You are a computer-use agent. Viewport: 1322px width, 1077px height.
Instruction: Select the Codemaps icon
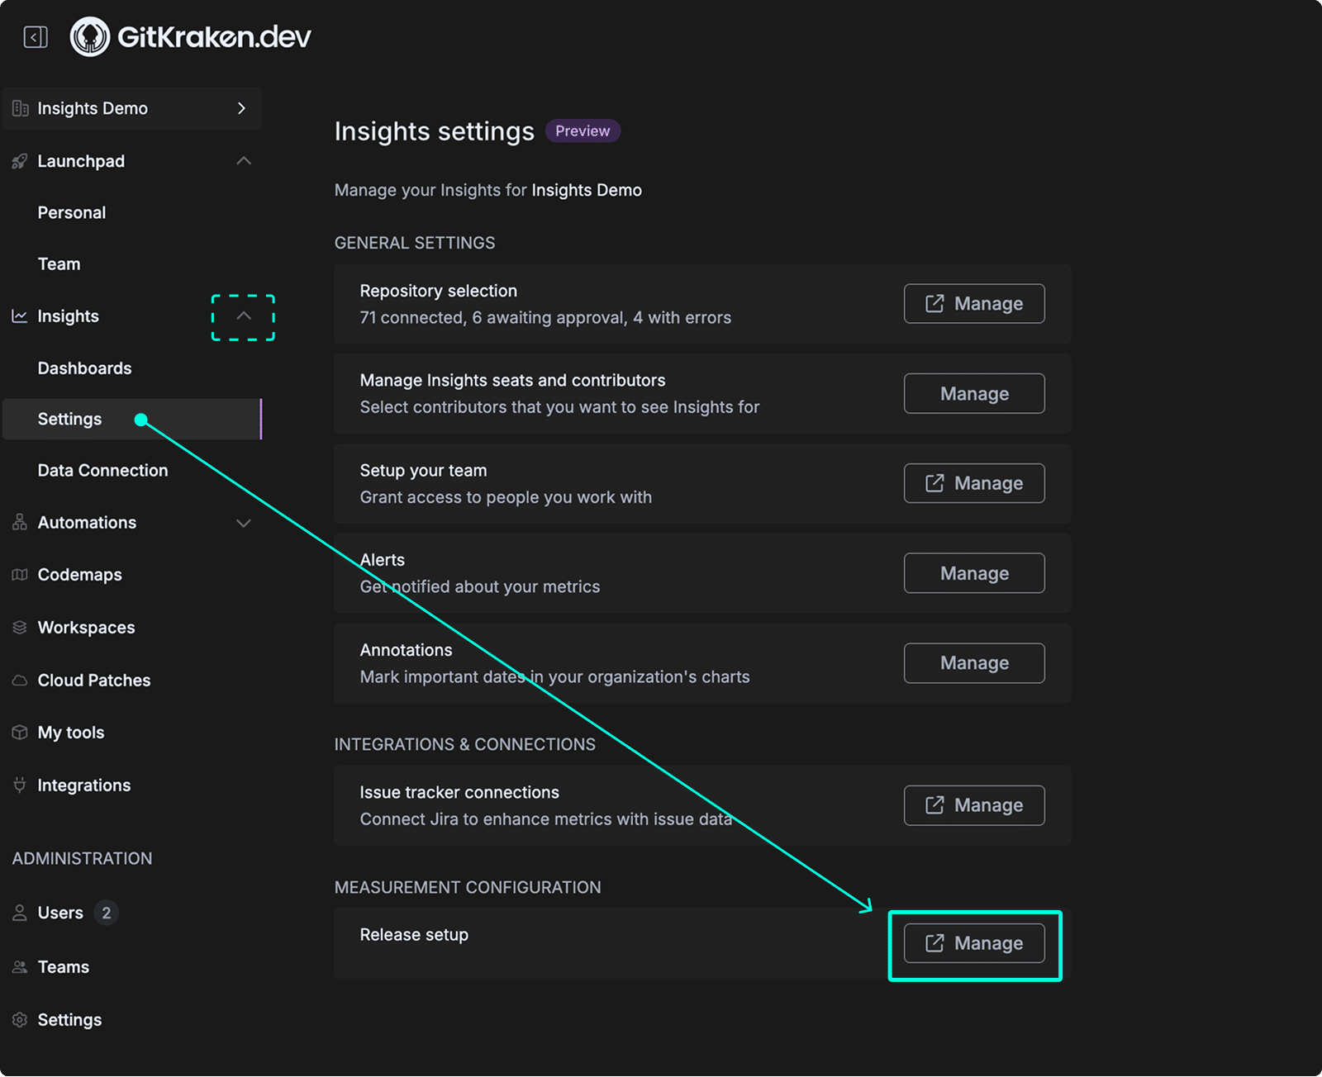(18, 574)
